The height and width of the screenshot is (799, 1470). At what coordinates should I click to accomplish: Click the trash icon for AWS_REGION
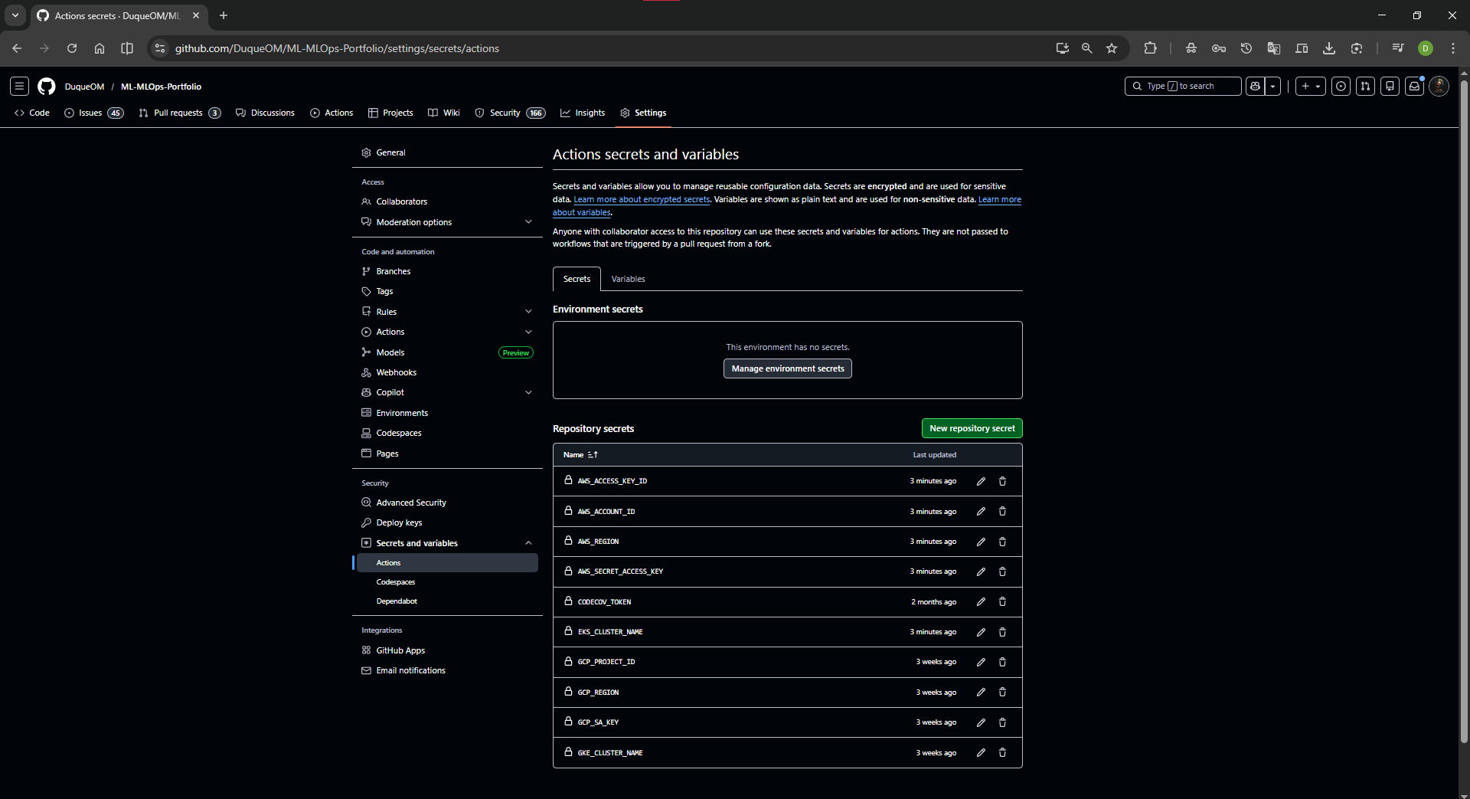point(1002,542)
